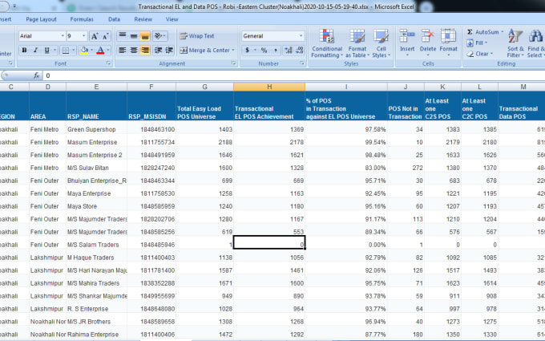Toggle bottom align
545x341 pixels.
pyautogui.click(x=145, y=36)
